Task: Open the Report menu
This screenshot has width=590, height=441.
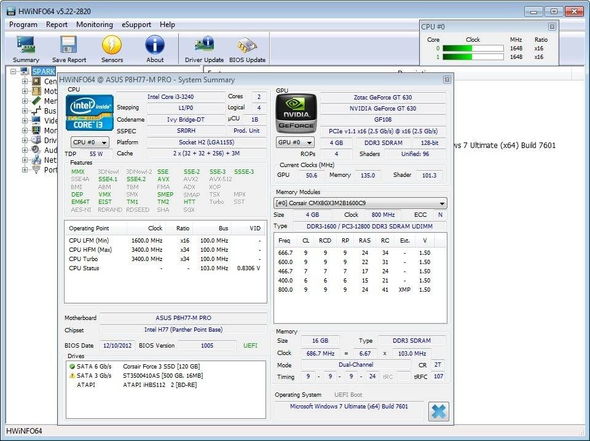Action: [57, 25]
